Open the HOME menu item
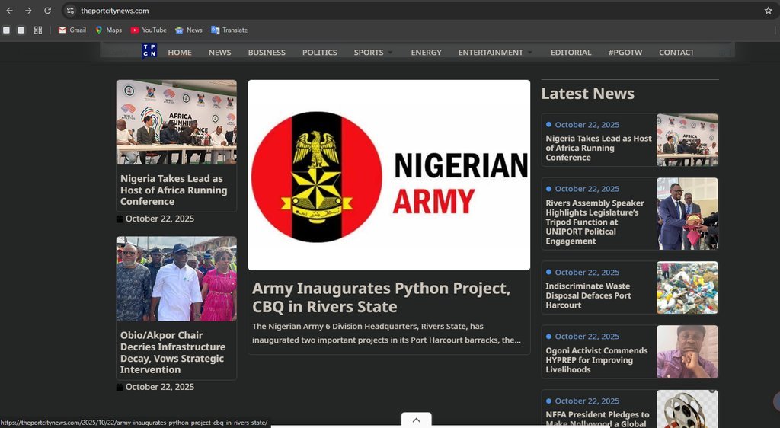The height and width of the screenshot is (428, 780). click(180, 53)
